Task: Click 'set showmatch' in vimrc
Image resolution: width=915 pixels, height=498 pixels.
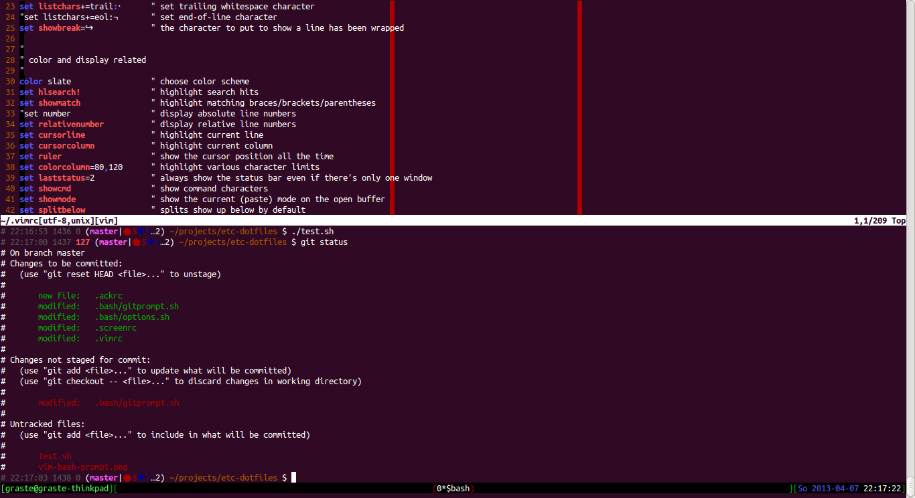Action: point(50,102)
